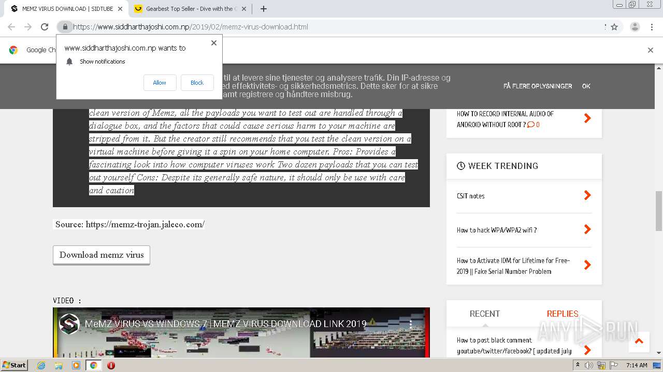
Task: Click the browser forward arrow
Action: pyautogui.click(x=28, y=27)
